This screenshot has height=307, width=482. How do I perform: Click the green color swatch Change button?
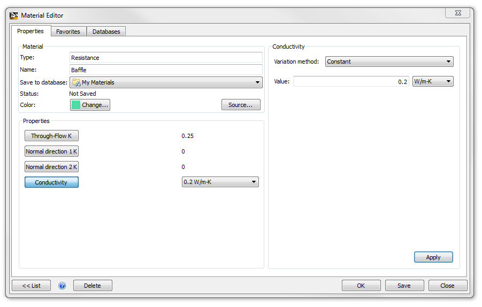click(x=90, y=105)
